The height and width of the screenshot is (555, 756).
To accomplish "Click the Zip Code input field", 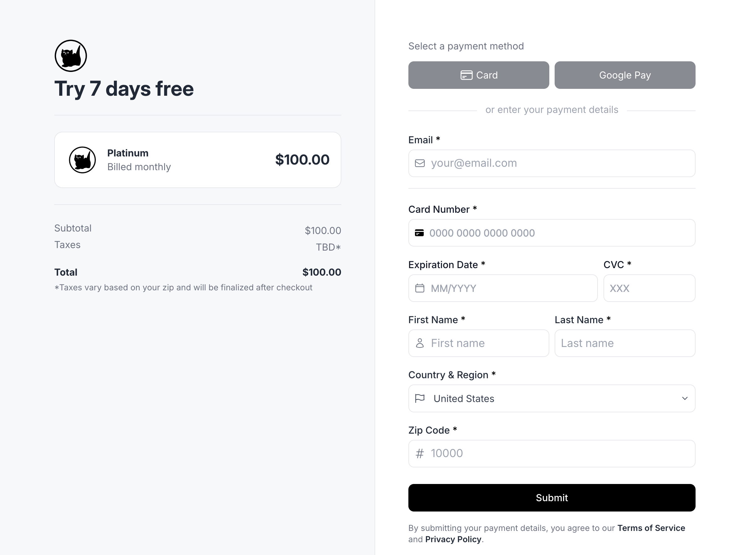I will tap(558, 454).
